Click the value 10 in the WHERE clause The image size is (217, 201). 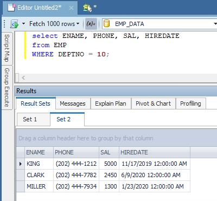pyautogui.click(x=101, y=54)
